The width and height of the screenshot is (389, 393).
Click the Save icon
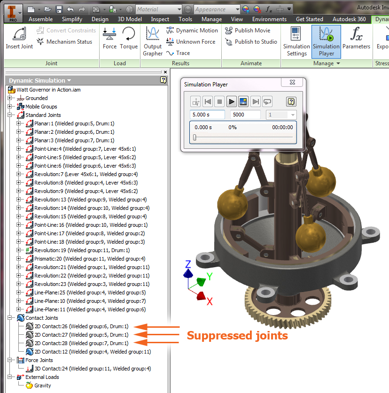[x=59, y=9]
